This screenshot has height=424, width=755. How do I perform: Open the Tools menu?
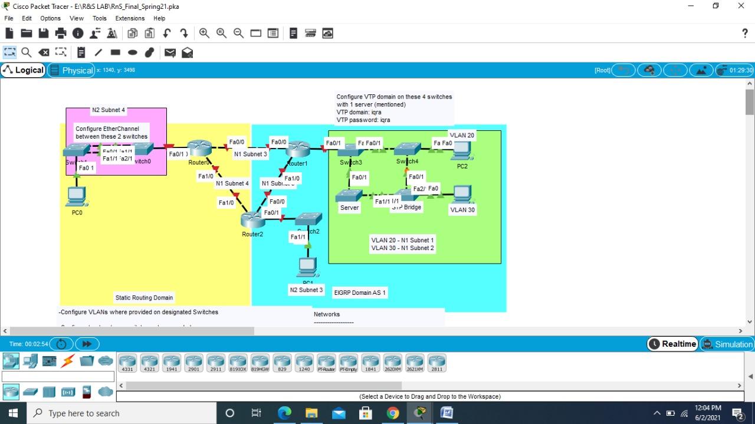tap(98, 18)
